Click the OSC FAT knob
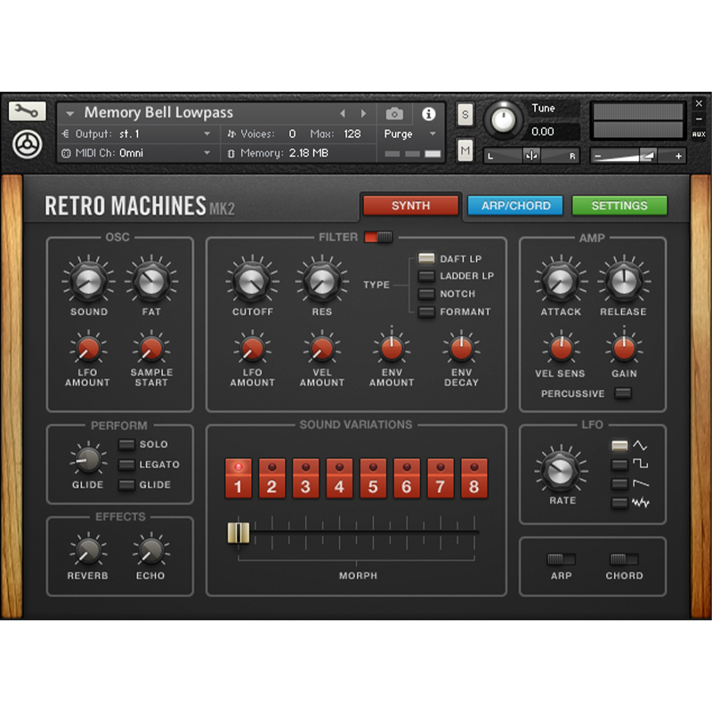Image resolution: width=712 pixels, height=712 pixels. point(151,281)
